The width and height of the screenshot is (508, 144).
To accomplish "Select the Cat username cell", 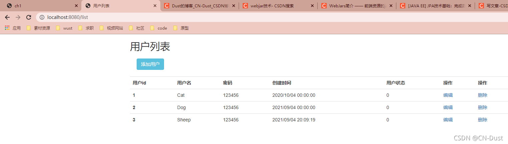I will pyautogui.click(x=181, y=95).
